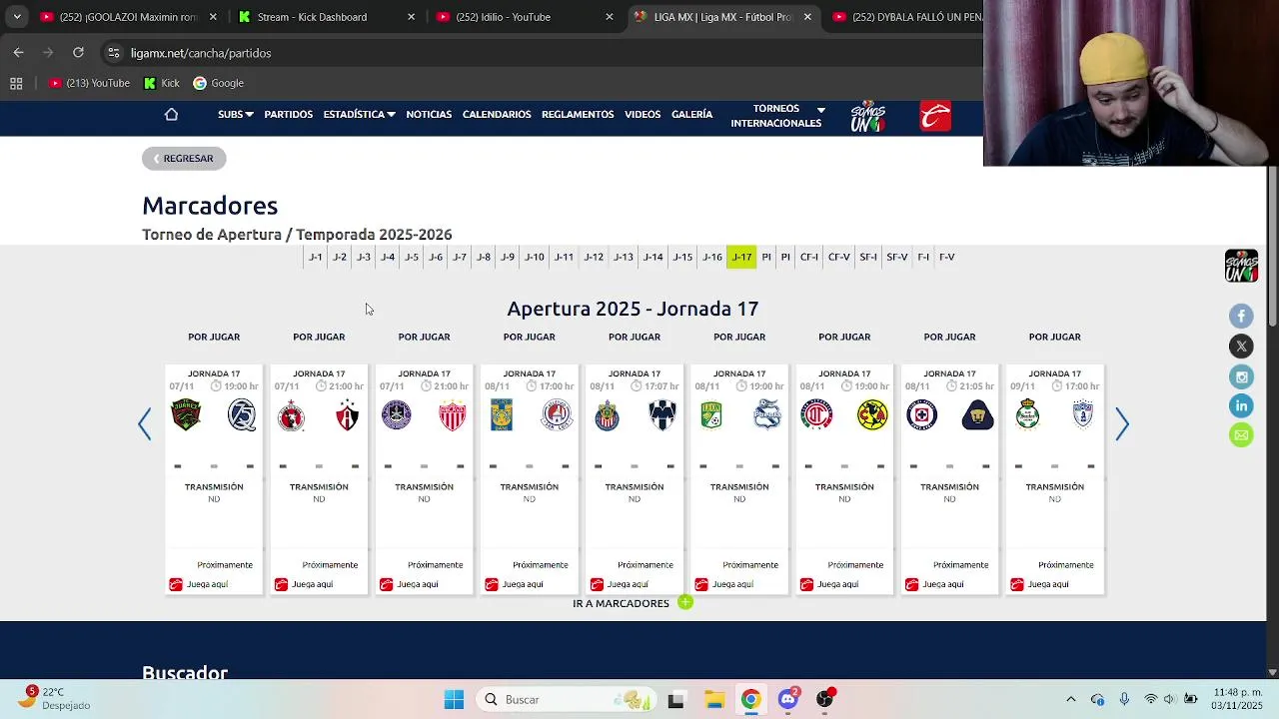1279x719 pixels.
Task: Open Windows Start menu
Action: coord(454,699)
